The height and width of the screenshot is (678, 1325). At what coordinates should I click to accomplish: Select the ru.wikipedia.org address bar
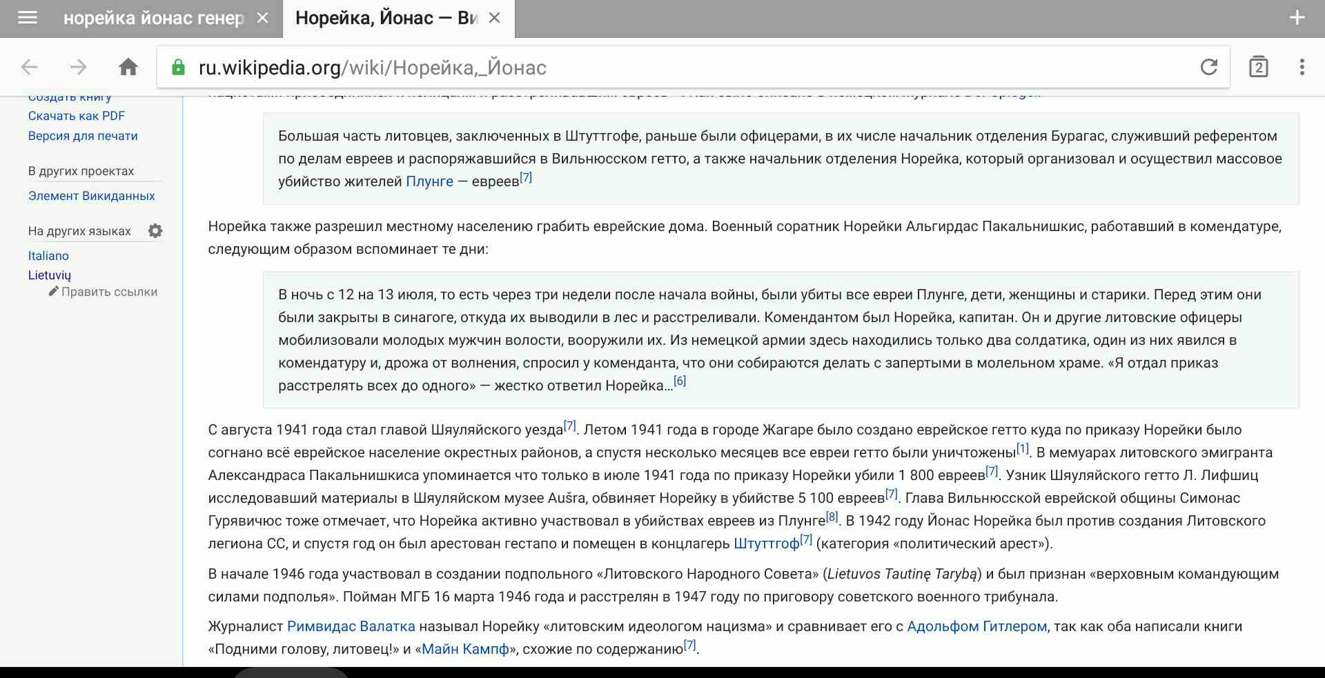click(x=690, y=68)
